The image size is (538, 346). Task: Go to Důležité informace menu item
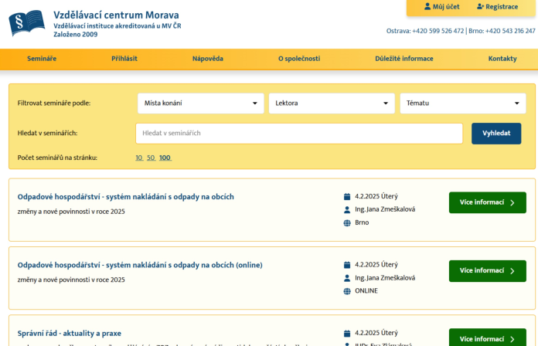(403, 59)
